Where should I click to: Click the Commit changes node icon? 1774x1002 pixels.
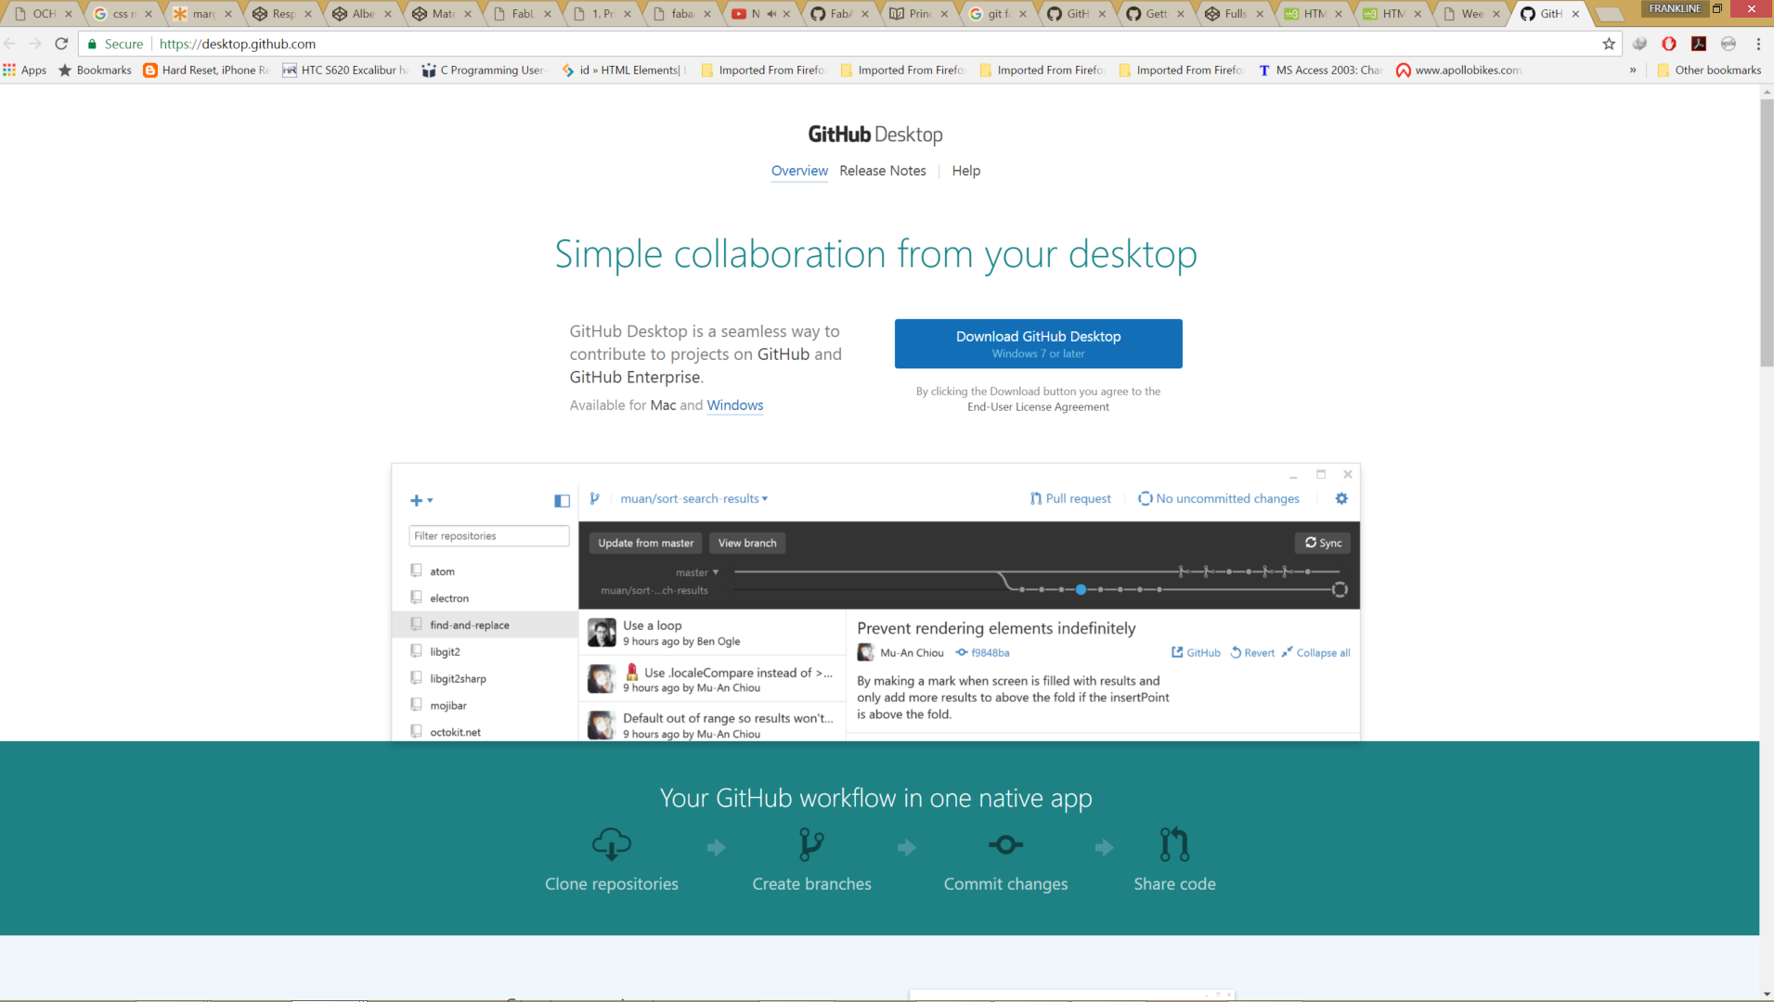click(1005, 844)
